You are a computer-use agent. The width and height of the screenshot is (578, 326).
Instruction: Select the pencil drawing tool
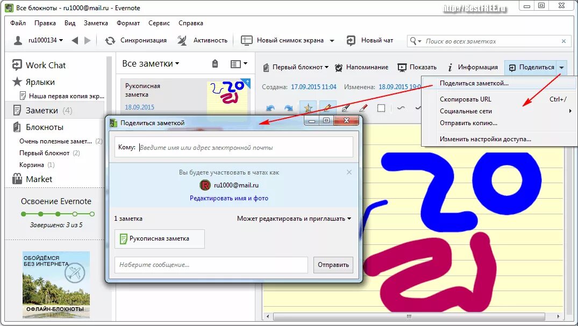(327, 108)
